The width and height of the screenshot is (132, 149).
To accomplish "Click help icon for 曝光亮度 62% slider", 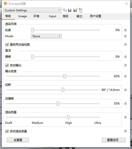I will (x=125, y=76).
